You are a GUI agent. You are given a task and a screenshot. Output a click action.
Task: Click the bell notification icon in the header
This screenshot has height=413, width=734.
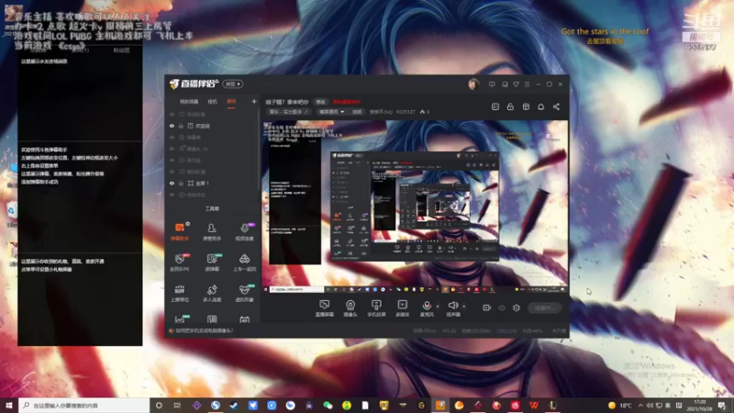[540, 106]
